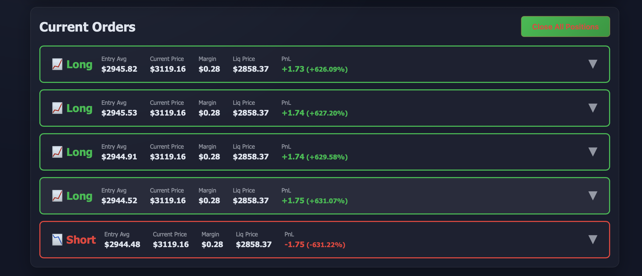Click the chart icon on the fourth Long order
The height and width of the screenshot is (276, 642).
pyautogui.click(x=57, y=196)
